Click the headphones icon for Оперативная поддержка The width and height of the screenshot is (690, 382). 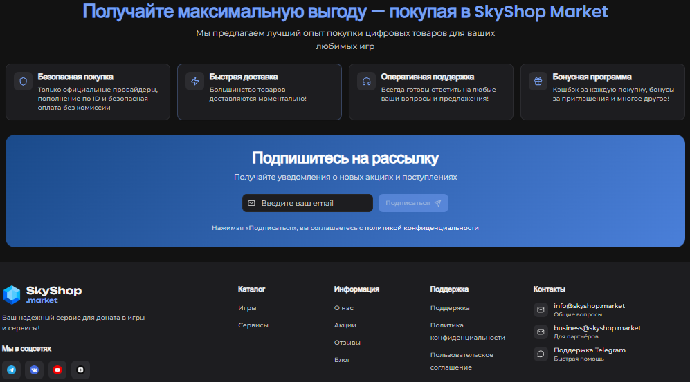click(367, 82)
